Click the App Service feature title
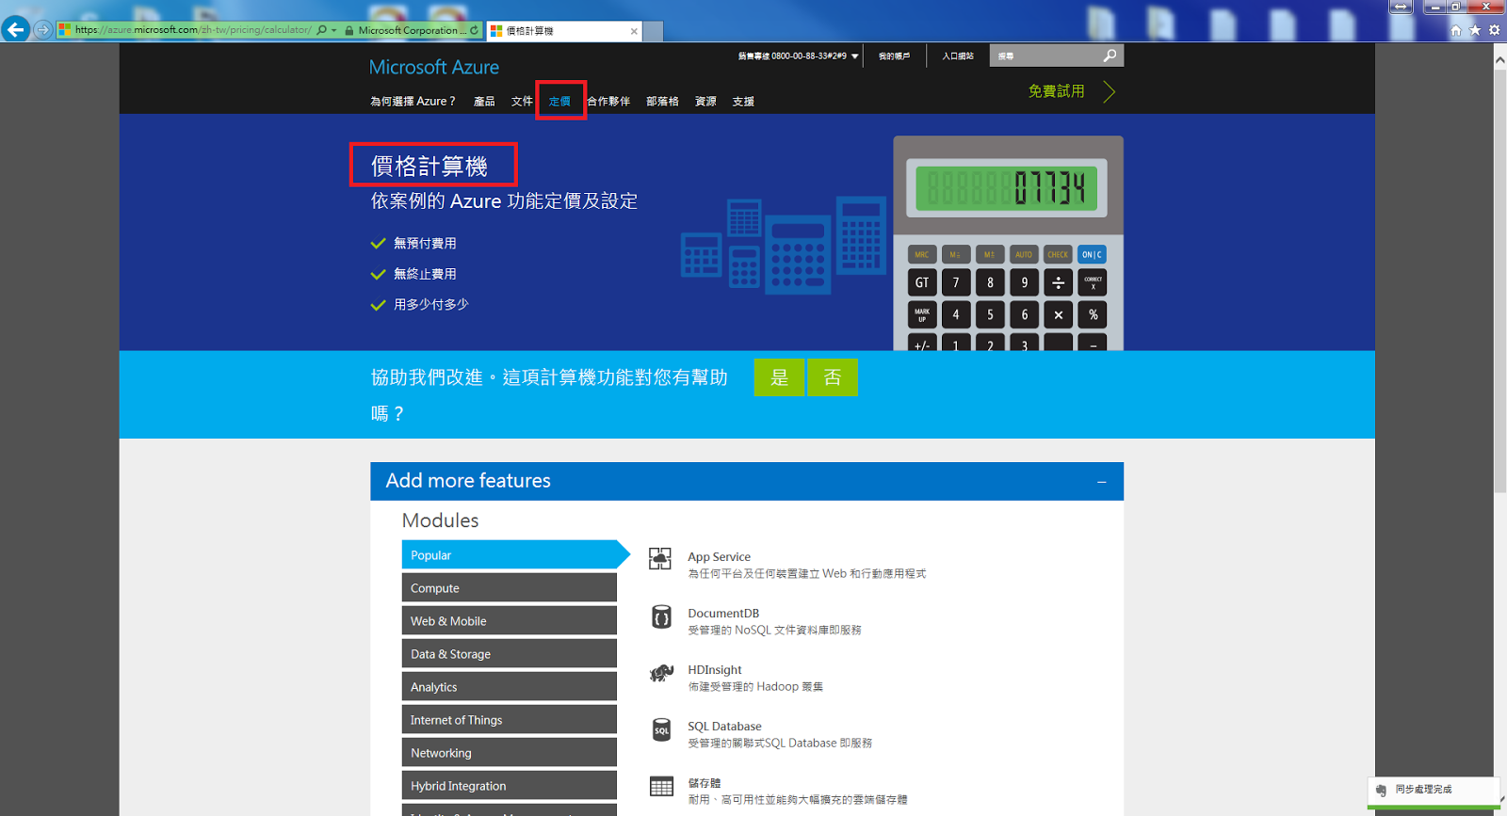 [x=719, y=557]
